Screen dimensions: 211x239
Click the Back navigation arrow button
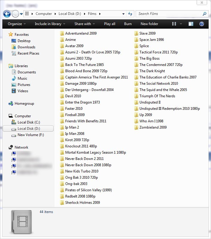click(7, 14)
